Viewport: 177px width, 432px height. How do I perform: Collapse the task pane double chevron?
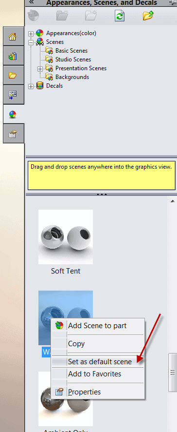point(31,2)
